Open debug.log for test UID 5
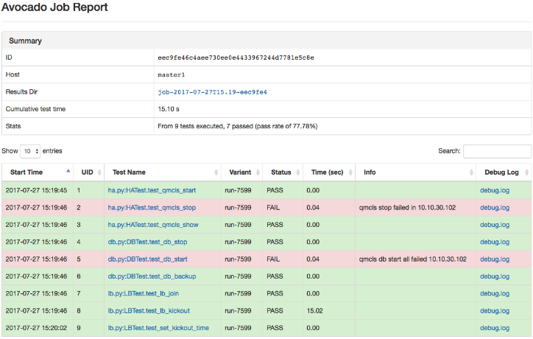 pyautogui.click(x=494, y=259)
